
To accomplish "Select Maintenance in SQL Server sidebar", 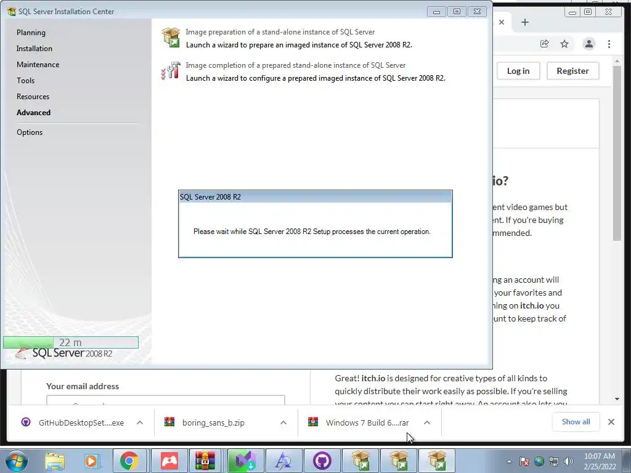I will [x=38, y=65].
